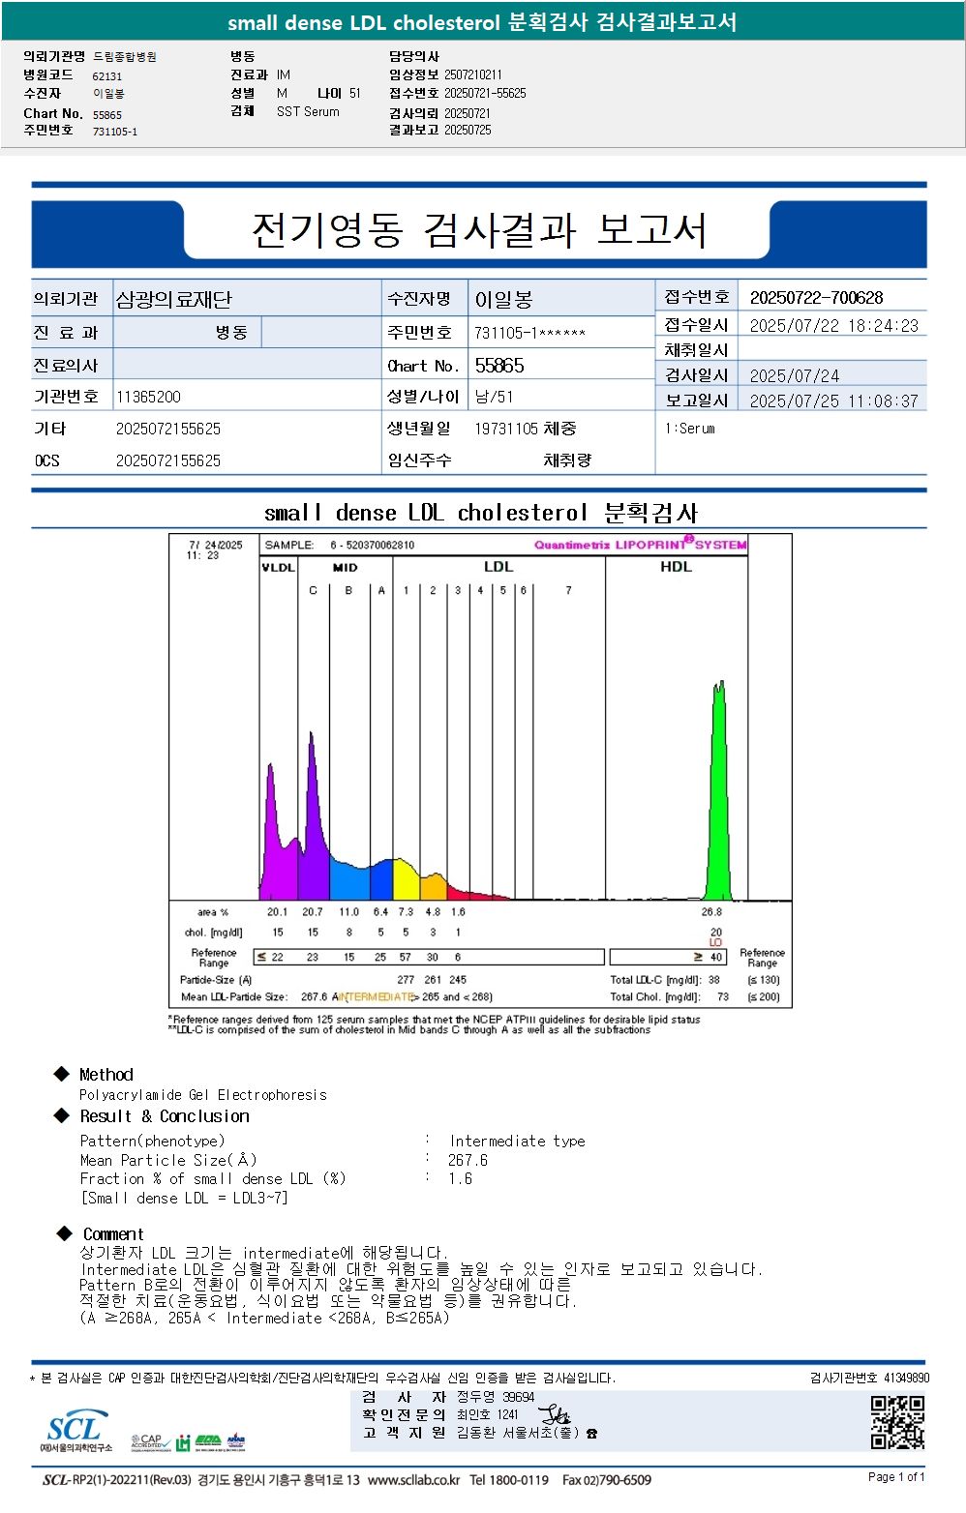Viewport: 966px width, 1513px height.
Task: Click the diamond bullet next to Method
Action: click(62, 1074)
